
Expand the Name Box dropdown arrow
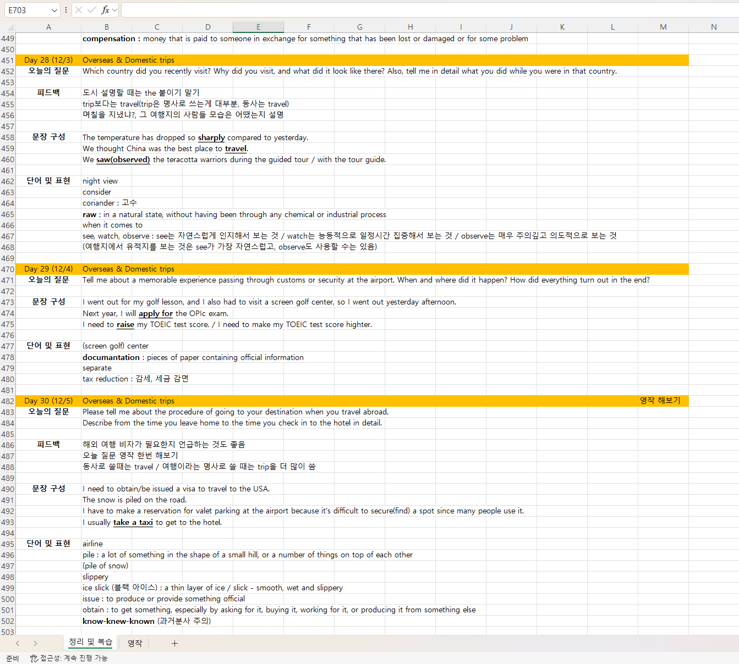coord(54,10)
